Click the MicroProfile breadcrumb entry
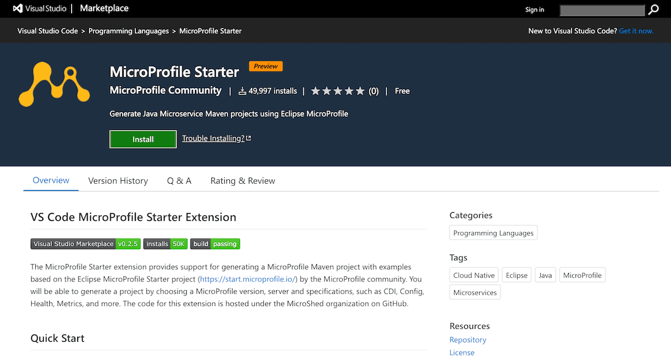This screenshot has height=359, width=671. click(210, 31)
